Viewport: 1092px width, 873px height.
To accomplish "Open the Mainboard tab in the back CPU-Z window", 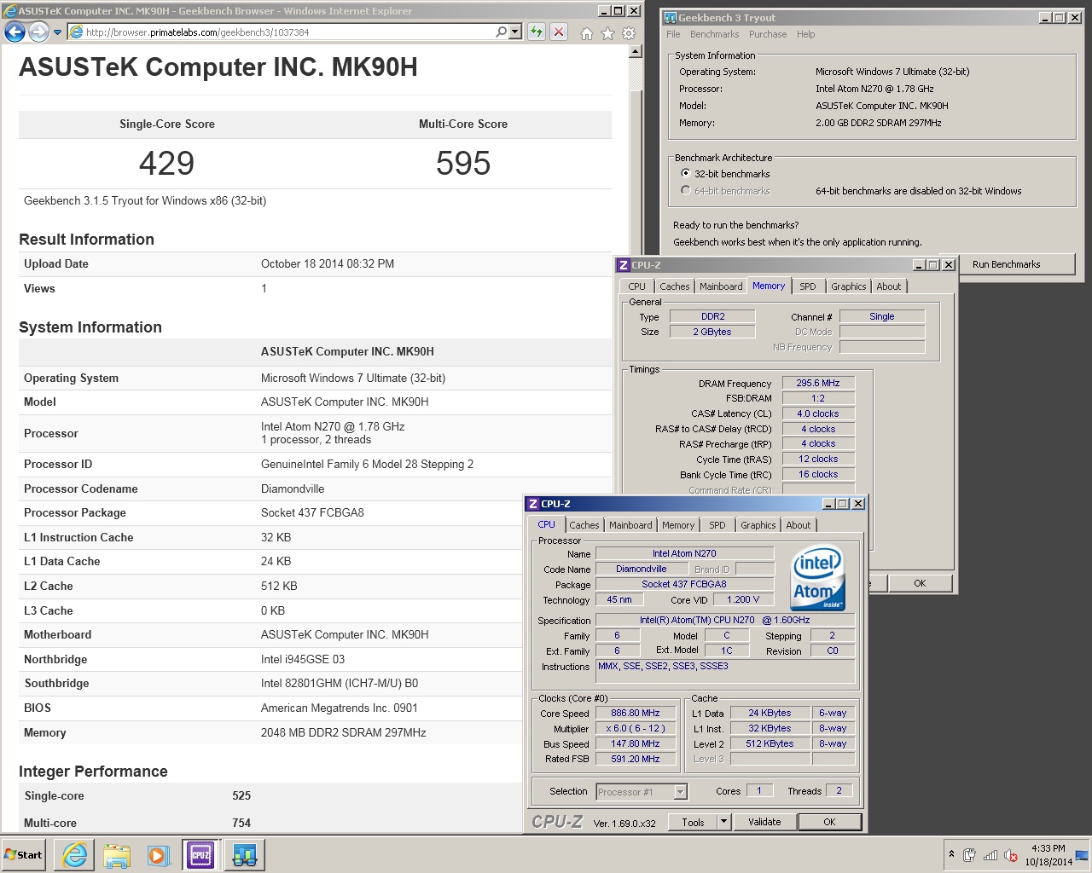I will [721, 286].
